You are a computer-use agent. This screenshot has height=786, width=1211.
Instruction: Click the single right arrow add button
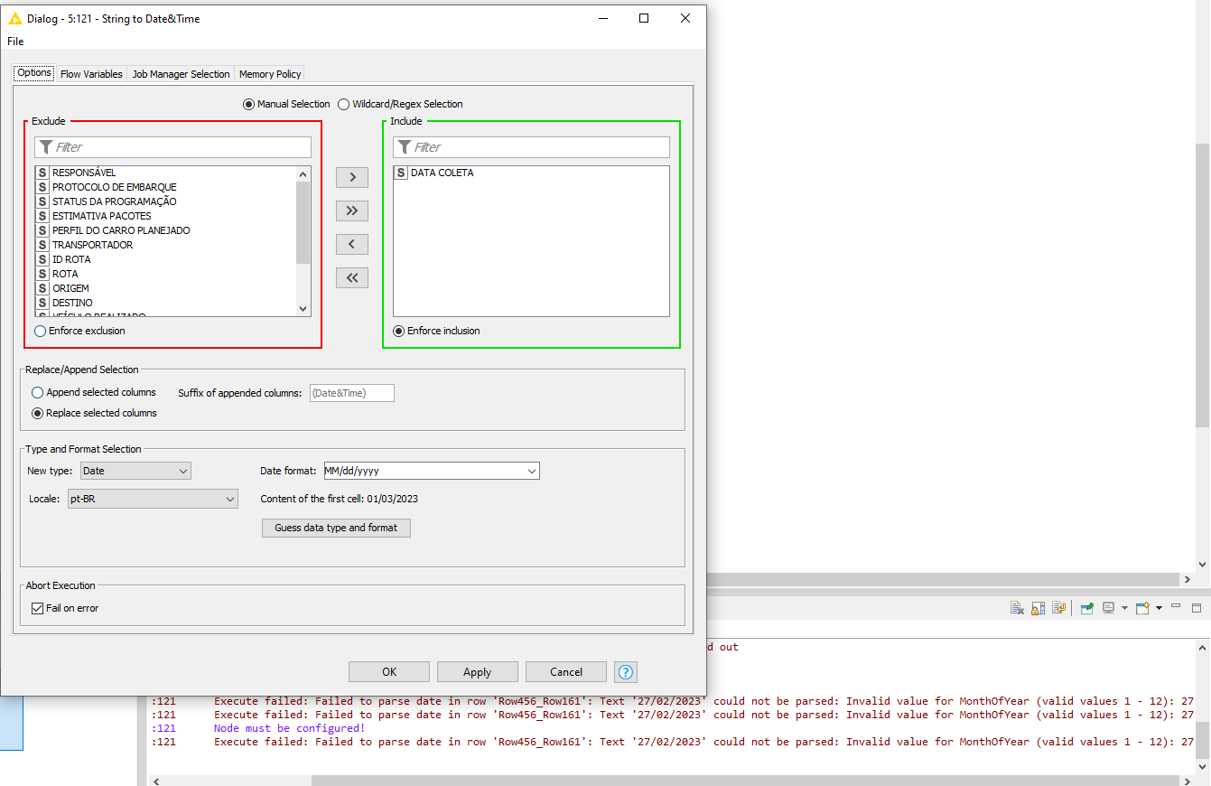[352, 177]
